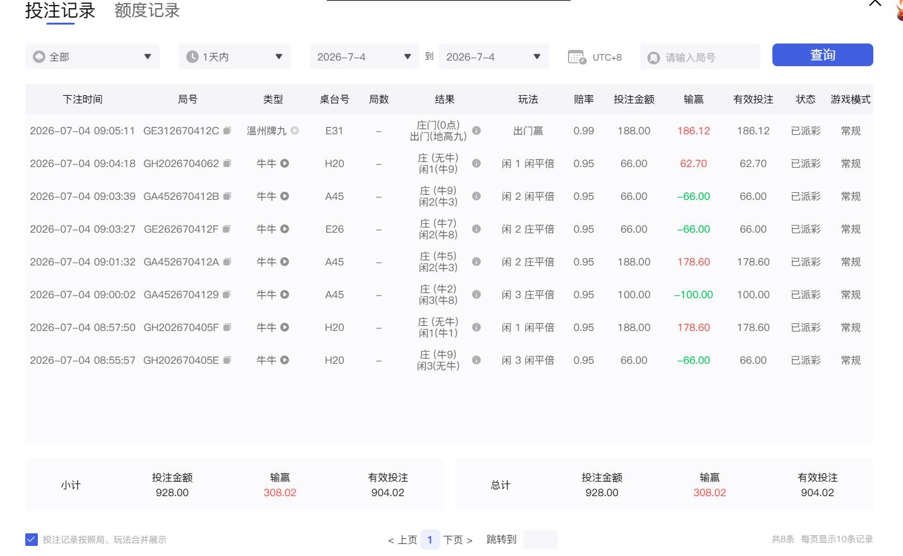Copy round number GA452670412B
Viewport: 903px width, 556px height.
click(x=227, y=196)
